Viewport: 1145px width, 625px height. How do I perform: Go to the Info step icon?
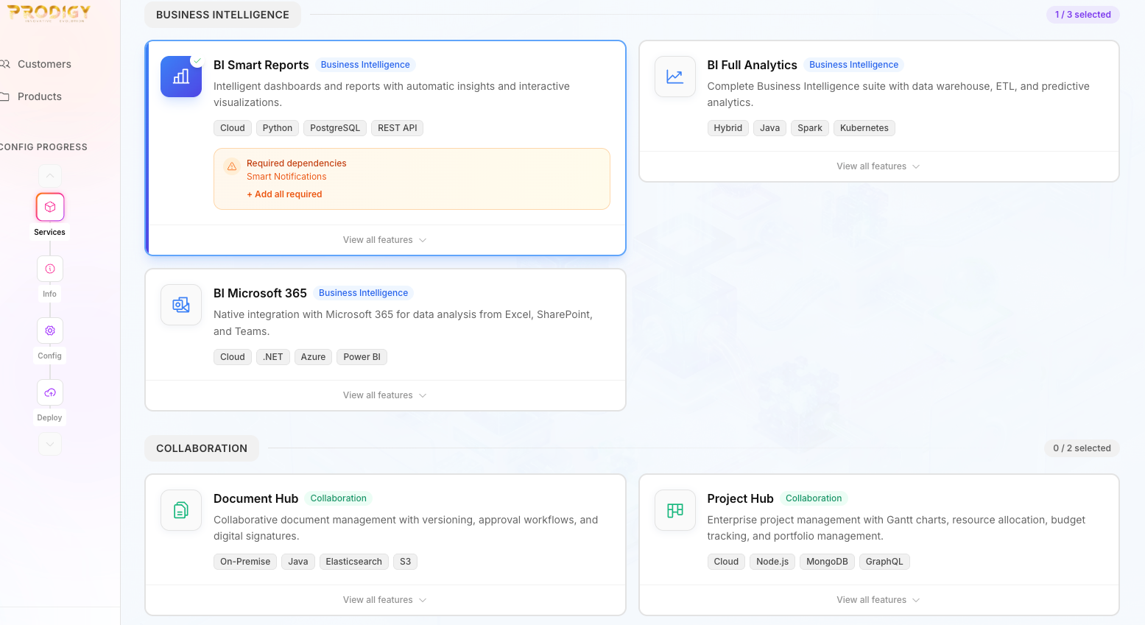point(50,269)
